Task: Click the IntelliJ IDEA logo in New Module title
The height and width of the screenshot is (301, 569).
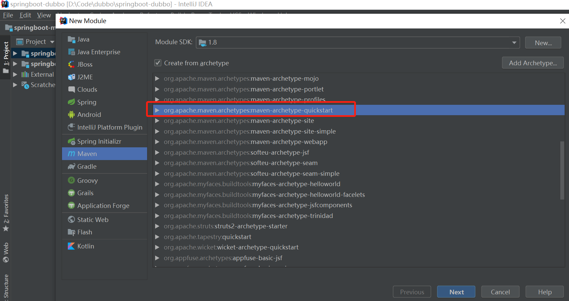Action: 63,21
